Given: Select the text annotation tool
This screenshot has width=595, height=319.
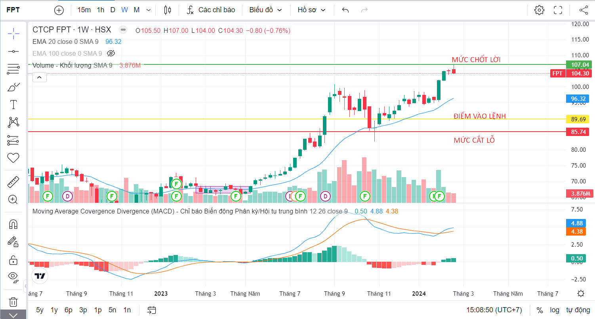Looking at the screenshot, I should point(13,104).
